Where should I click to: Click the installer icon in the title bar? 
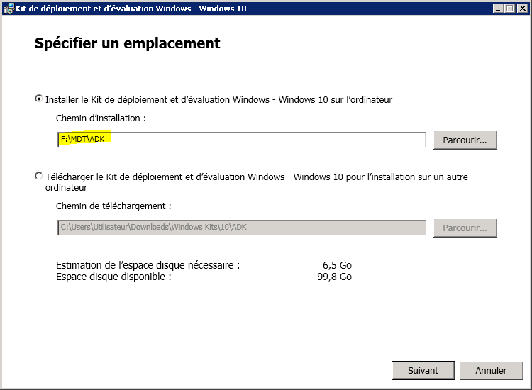[x=9, y=8]
